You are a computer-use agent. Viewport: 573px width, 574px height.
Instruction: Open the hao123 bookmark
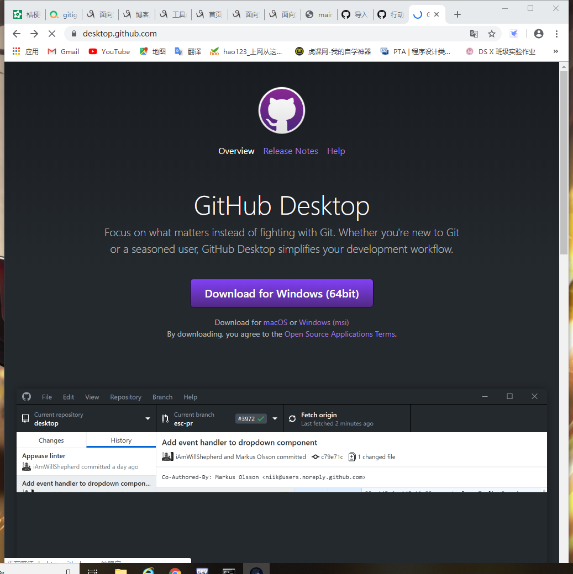click(x=246, y=52)
